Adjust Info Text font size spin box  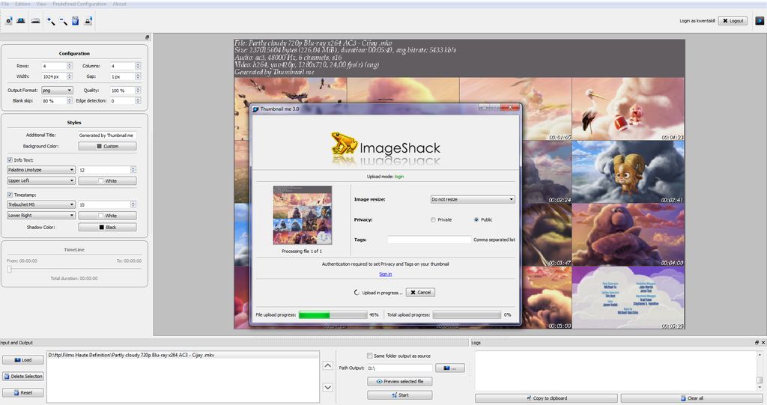click(x=107, y=170)
